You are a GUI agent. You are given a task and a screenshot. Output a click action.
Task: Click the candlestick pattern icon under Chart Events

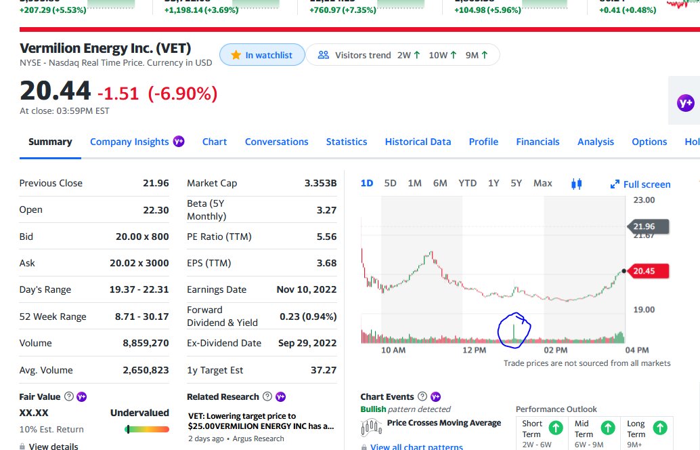371,427
